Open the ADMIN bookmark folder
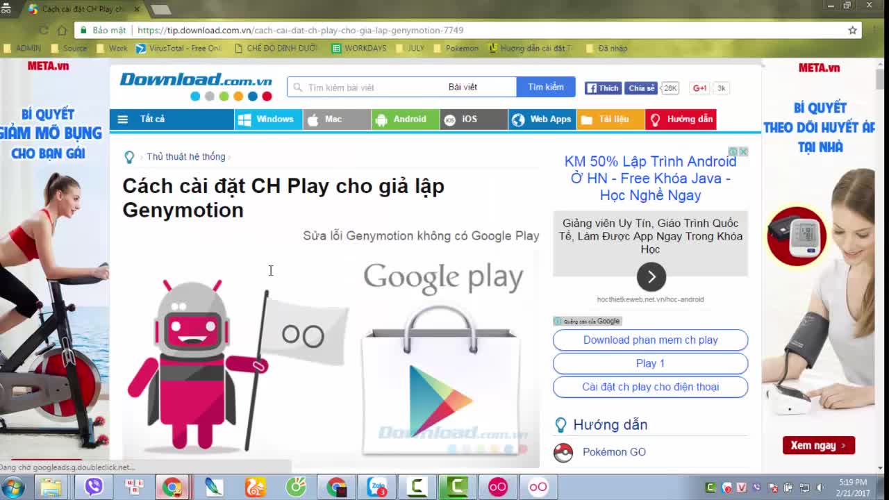 23,49
